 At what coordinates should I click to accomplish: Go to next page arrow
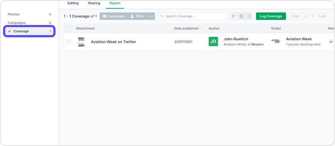tap(313, 16)
